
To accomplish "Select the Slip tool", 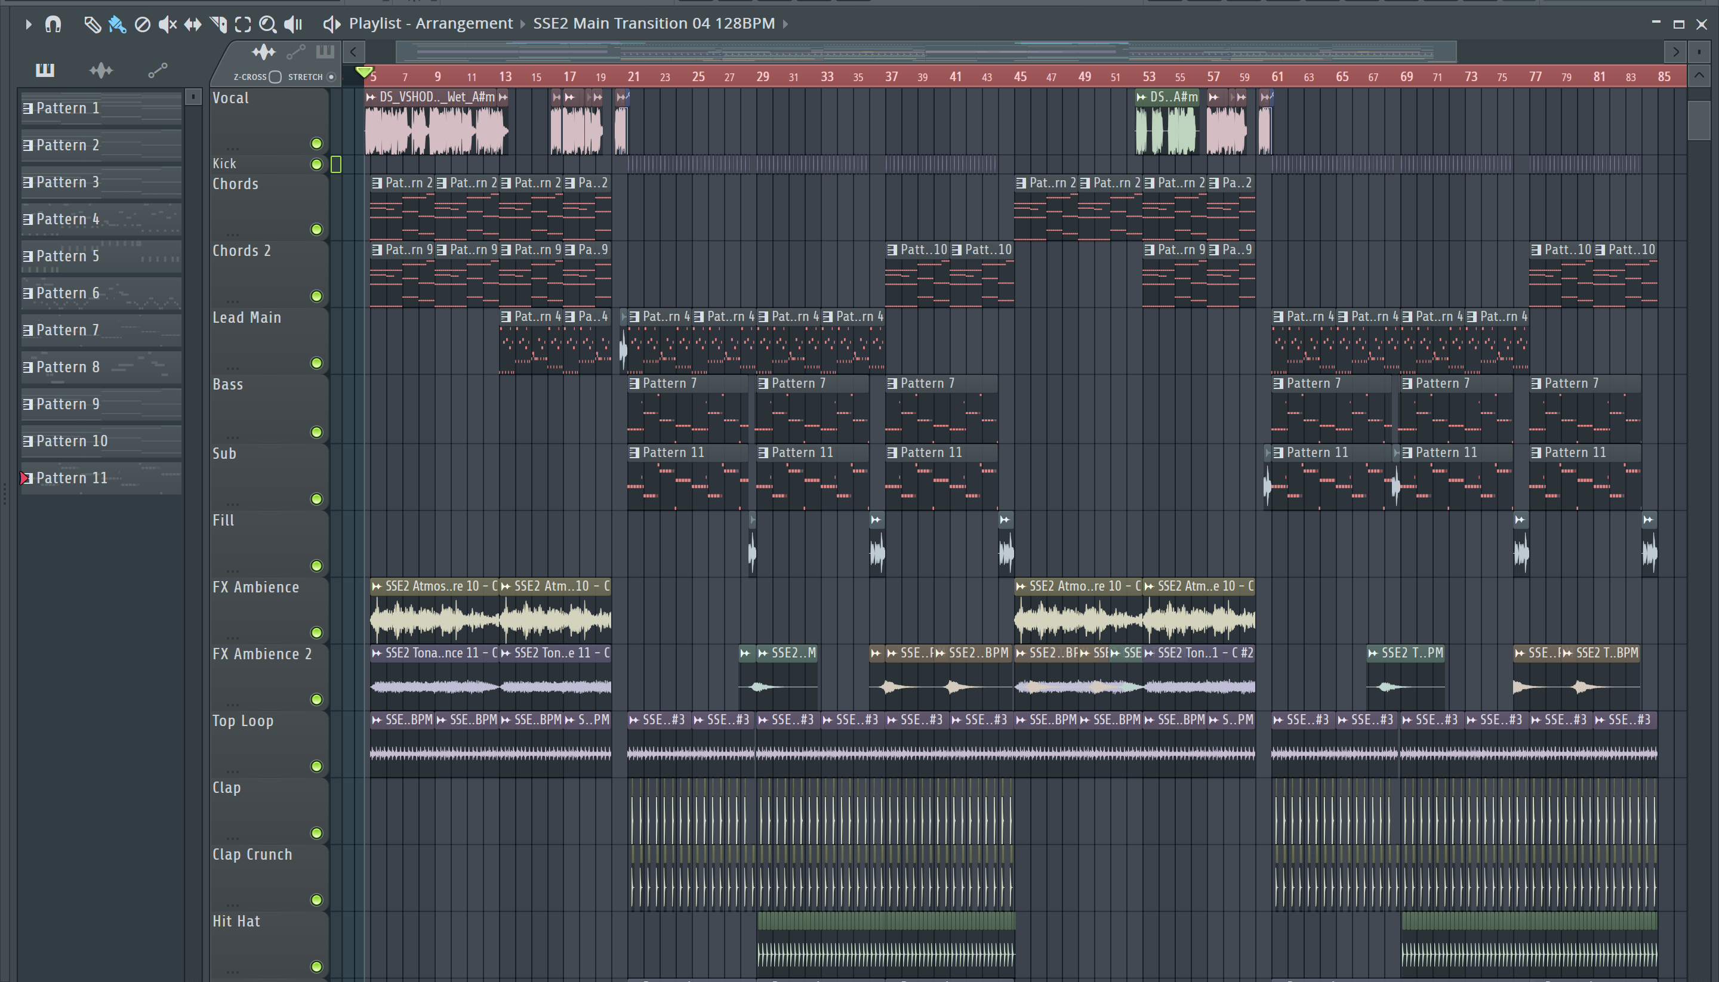I will coord(193,24).
